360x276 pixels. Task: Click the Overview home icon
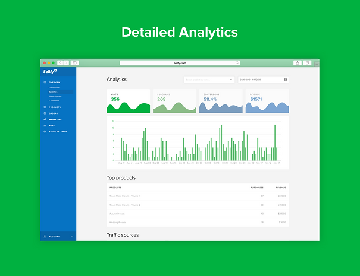tap(45, 82)
